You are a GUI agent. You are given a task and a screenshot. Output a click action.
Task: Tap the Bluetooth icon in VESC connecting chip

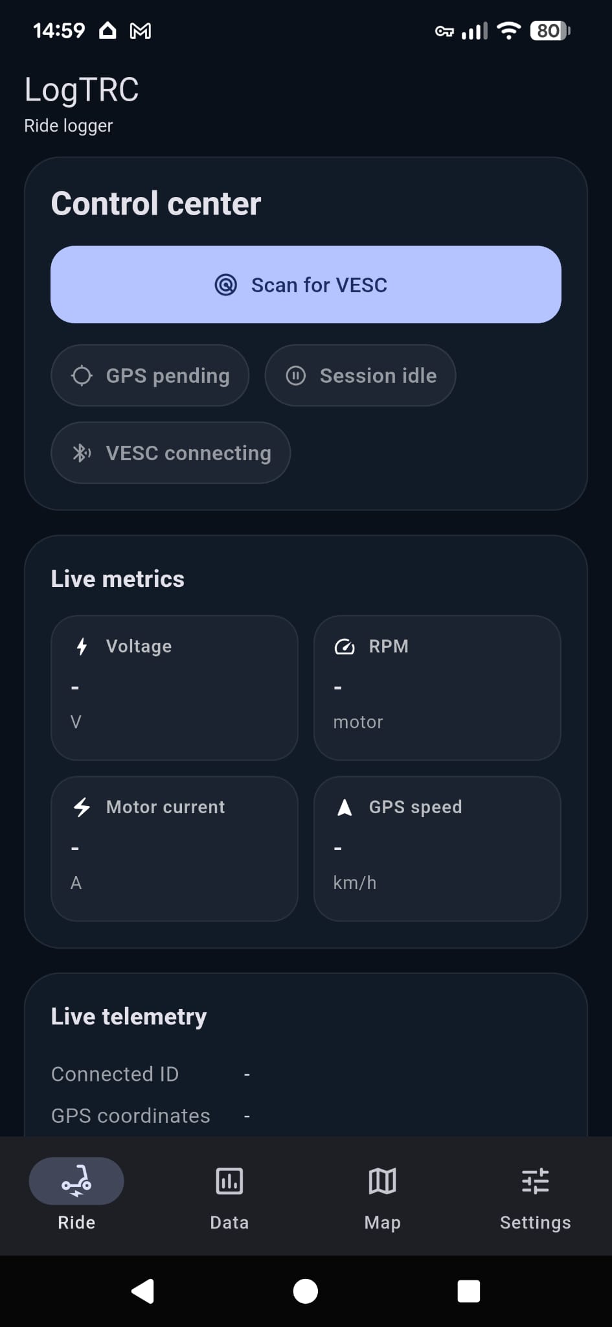pos(82,453)
